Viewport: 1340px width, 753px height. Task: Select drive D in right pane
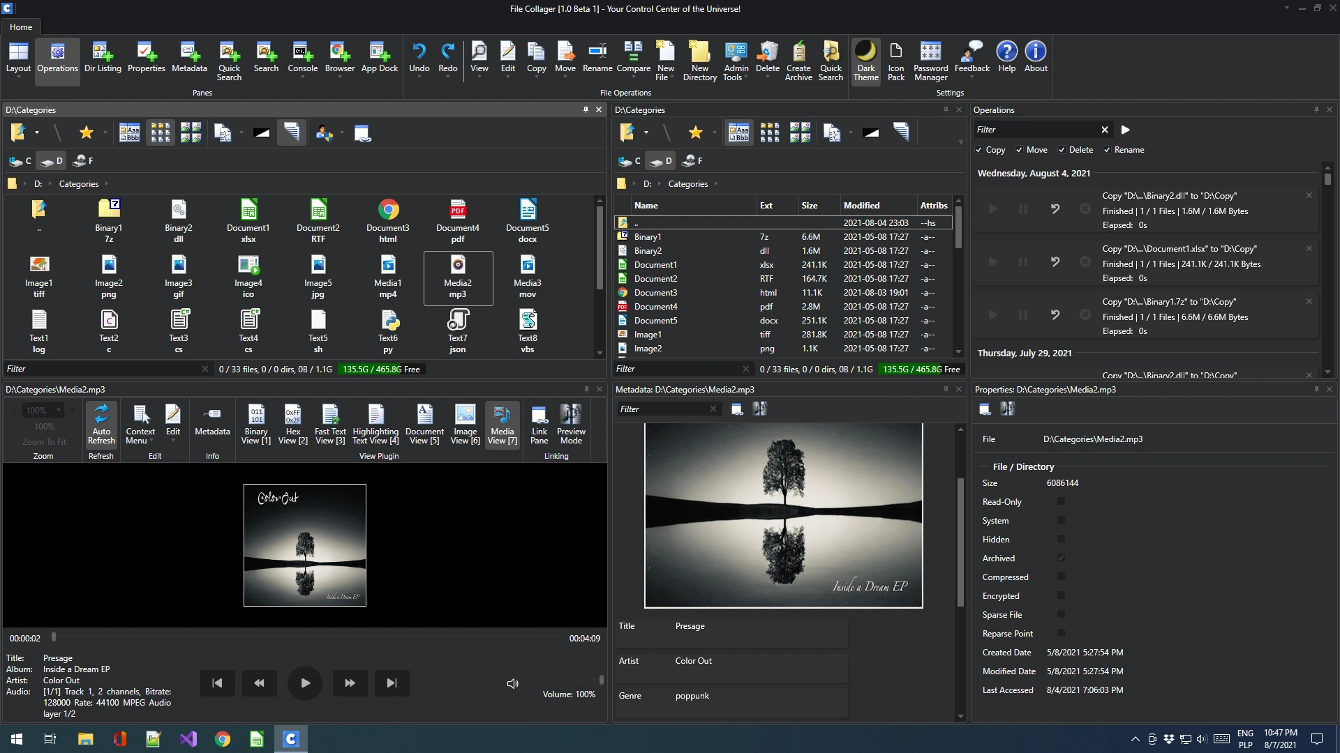[x=660, y=161]
